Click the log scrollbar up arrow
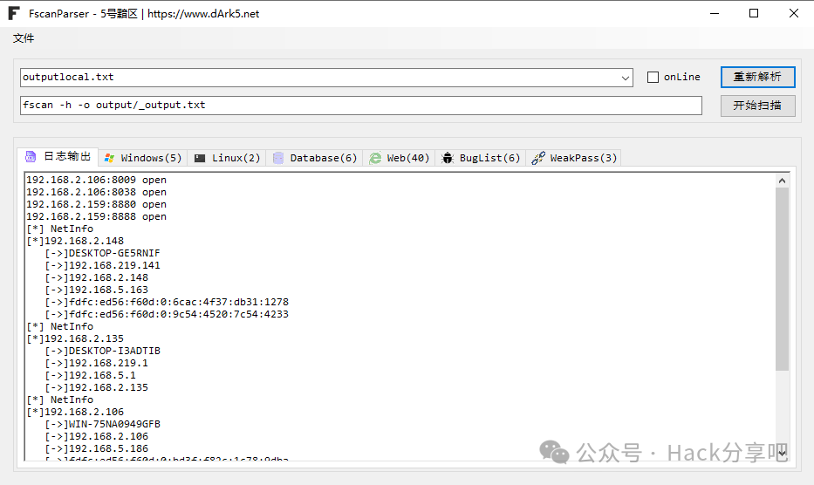This screenshot has height=485, width=814. 782,181
